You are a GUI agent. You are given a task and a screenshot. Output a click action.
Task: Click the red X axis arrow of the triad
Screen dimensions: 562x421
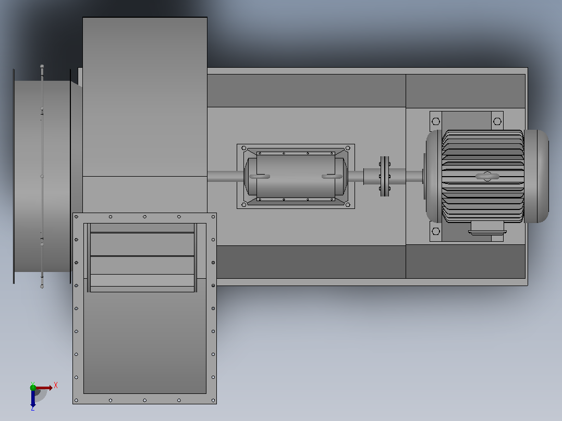44,388
